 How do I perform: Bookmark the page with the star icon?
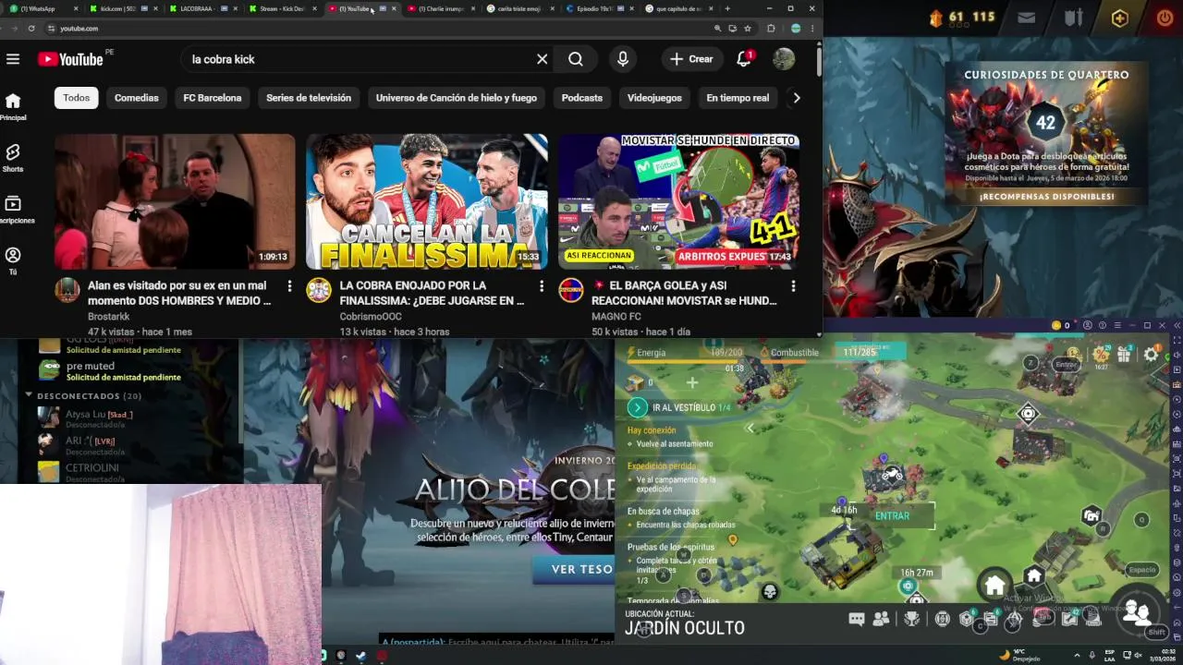coord(747,29)
